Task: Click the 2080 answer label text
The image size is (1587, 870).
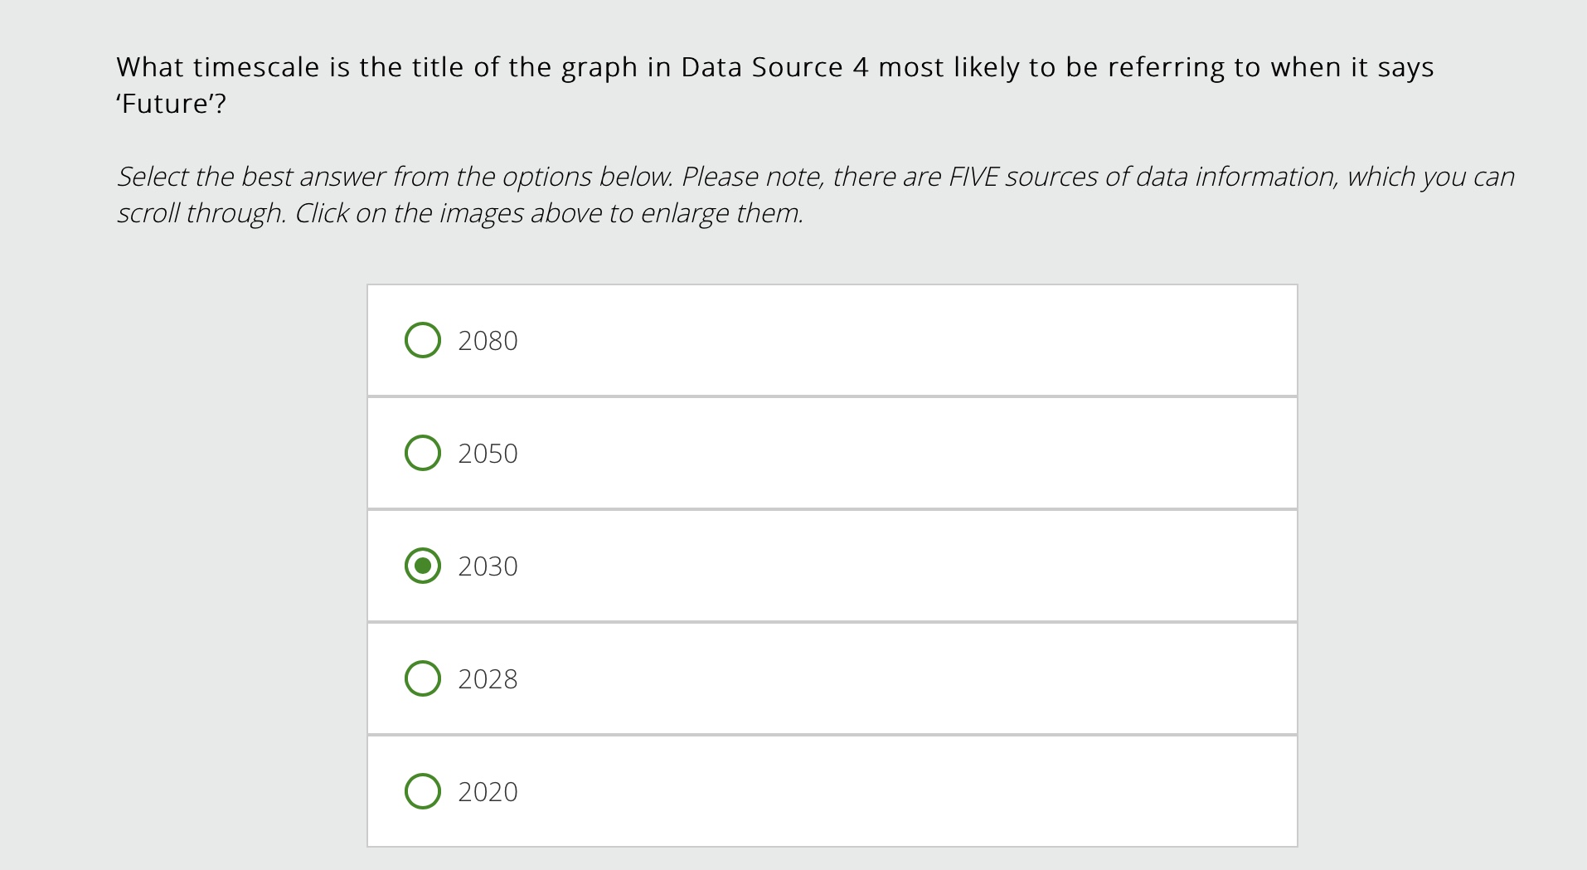Action: click(x=488, y=340)
